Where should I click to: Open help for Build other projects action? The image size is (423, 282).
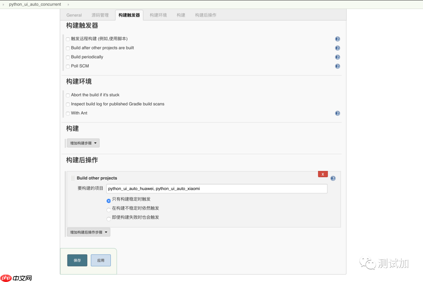point(333,178)
